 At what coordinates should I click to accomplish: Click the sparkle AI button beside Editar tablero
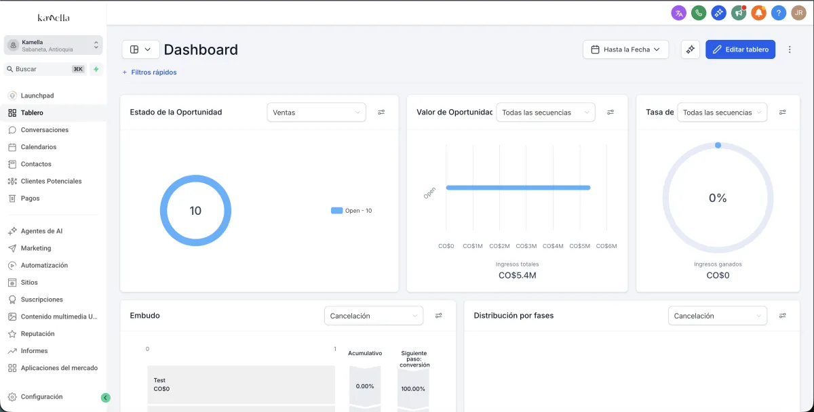point(691,49)
